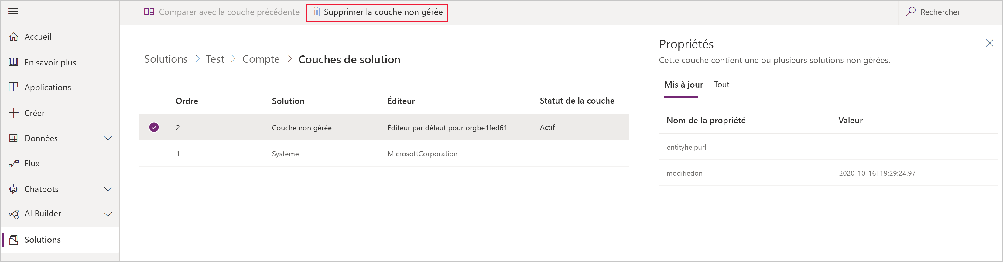Expand the Données section
1003x262 pixels.
tap(108, 138)
